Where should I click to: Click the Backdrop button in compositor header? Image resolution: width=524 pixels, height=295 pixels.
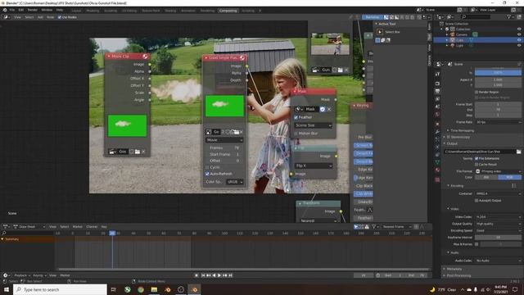(373, 17)
